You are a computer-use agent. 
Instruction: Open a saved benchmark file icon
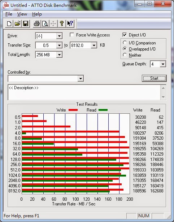click(x=17, y=23)
